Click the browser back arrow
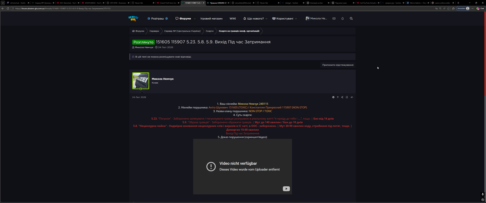Screen dimensions: 486x203 point(3,8)
